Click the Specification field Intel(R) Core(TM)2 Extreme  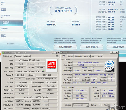pos(94,75)
